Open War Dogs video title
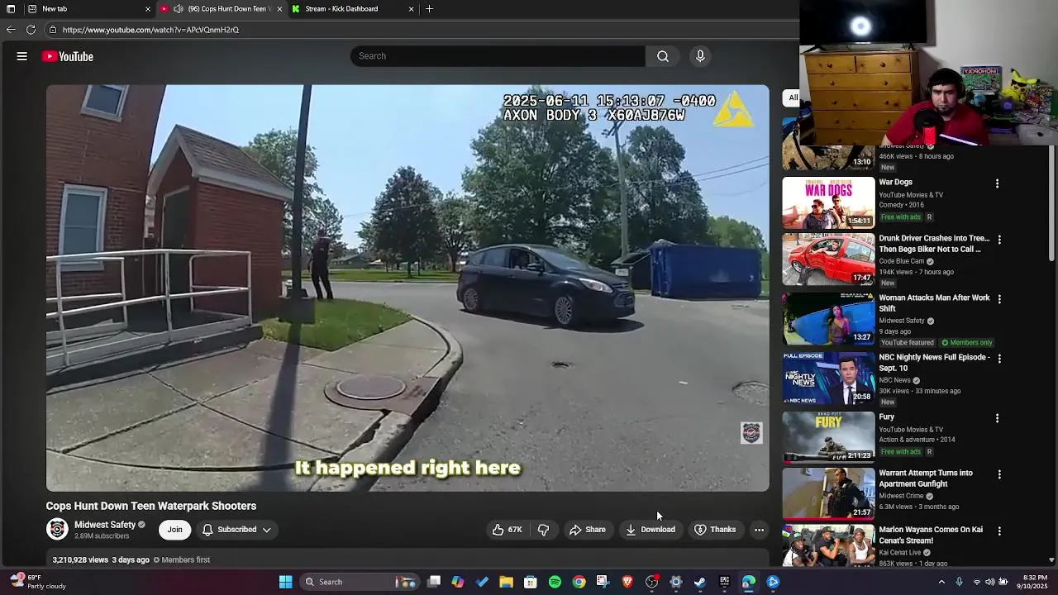The height and width of the screenshot is (595, 1058). (x=895, y=183)
